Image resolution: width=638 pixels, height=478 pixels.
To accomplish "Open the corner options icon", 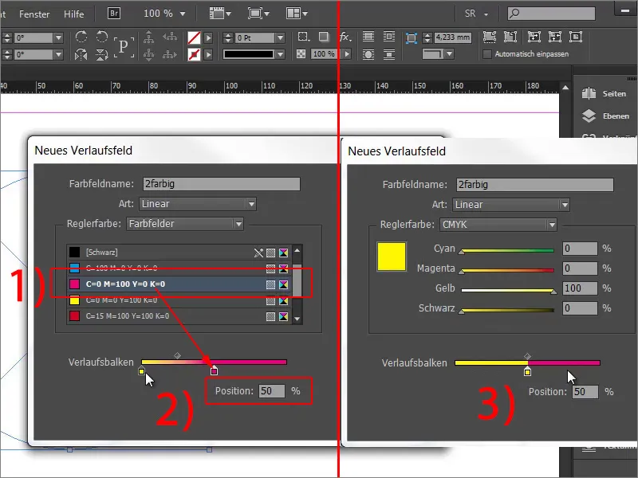I will 303,37.
